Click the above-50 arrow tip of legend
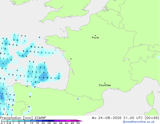This screenshot has height=124, width=160. (80, 121)
